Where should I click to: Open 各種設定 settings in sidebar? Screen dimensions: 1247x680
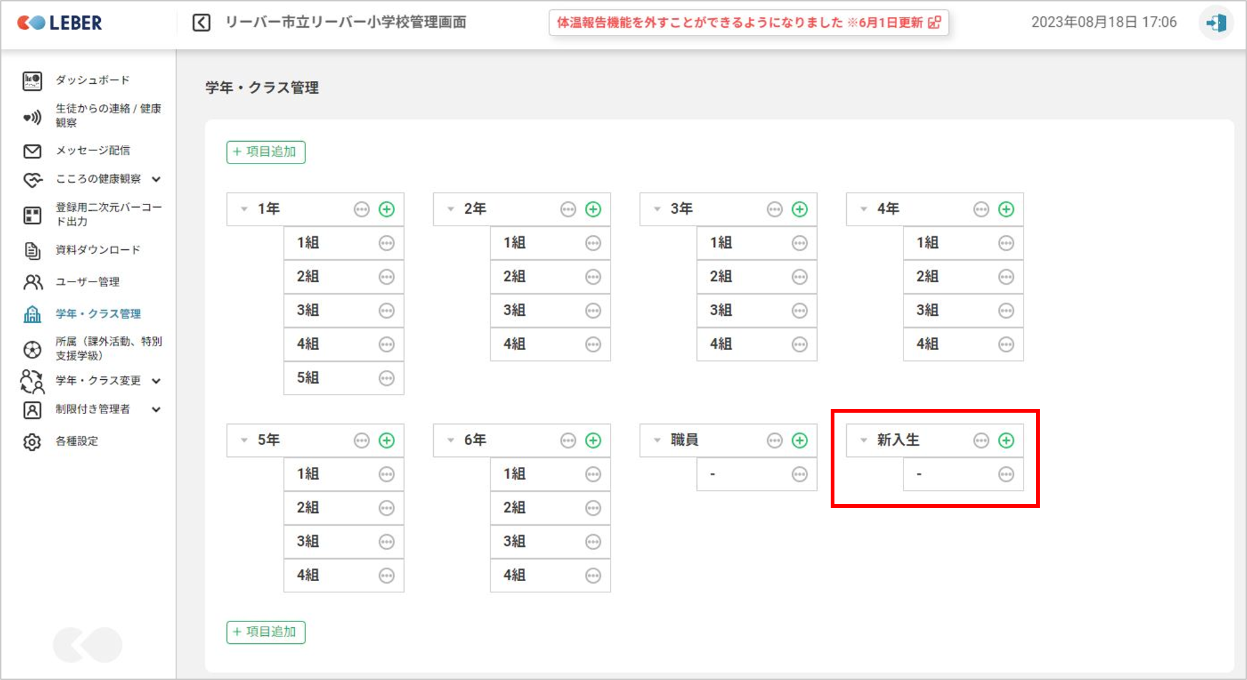pos(77,441)
